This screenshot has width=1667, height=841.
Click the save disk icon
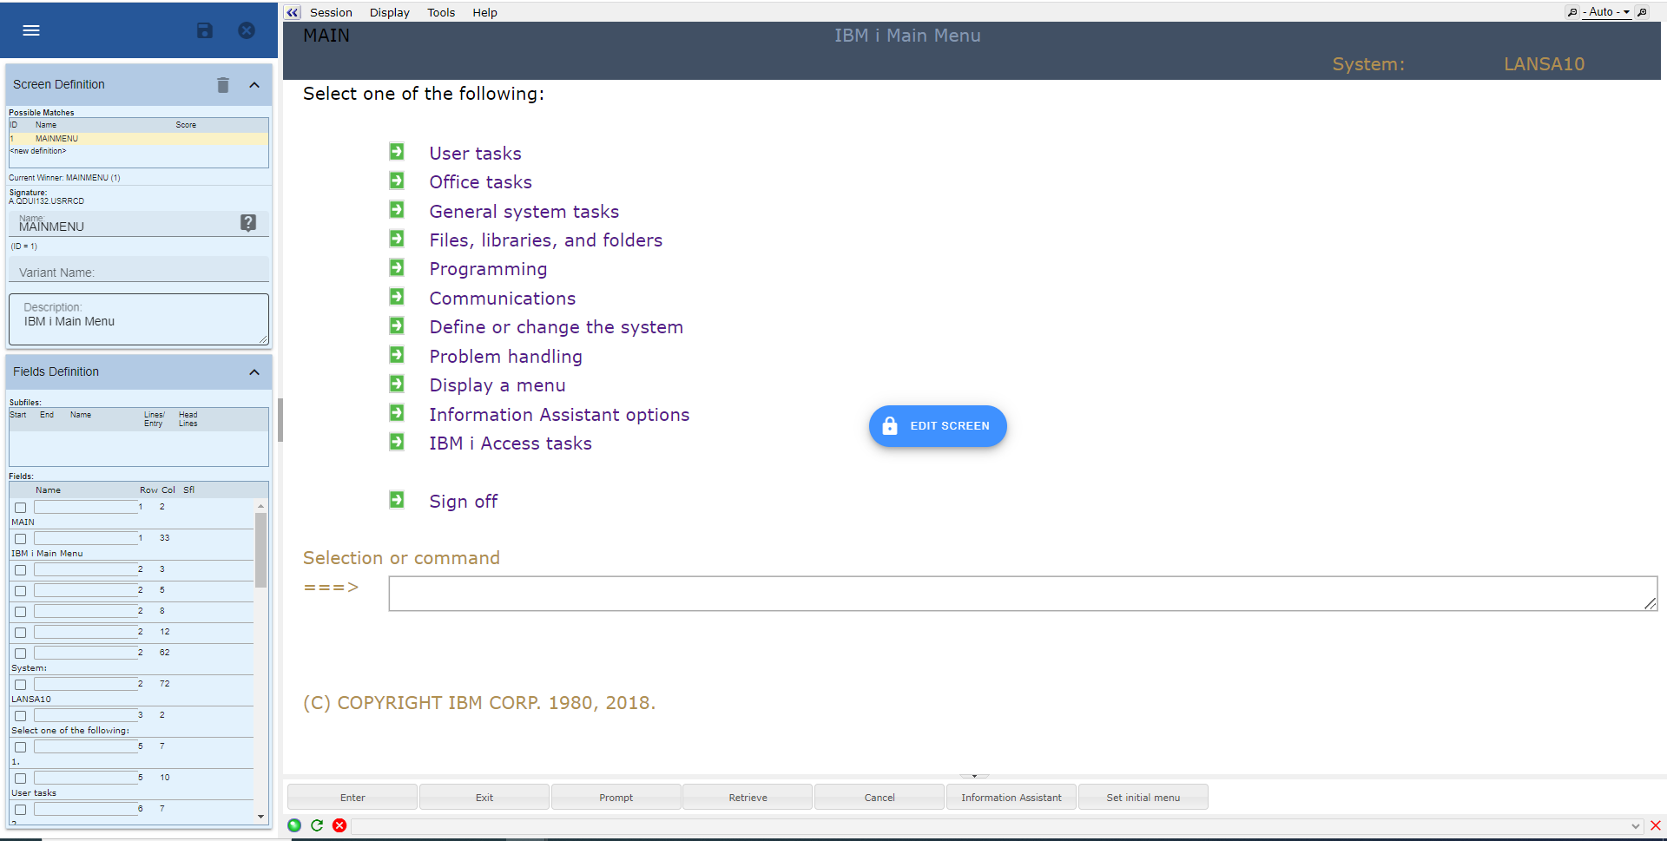pos(205,30)
